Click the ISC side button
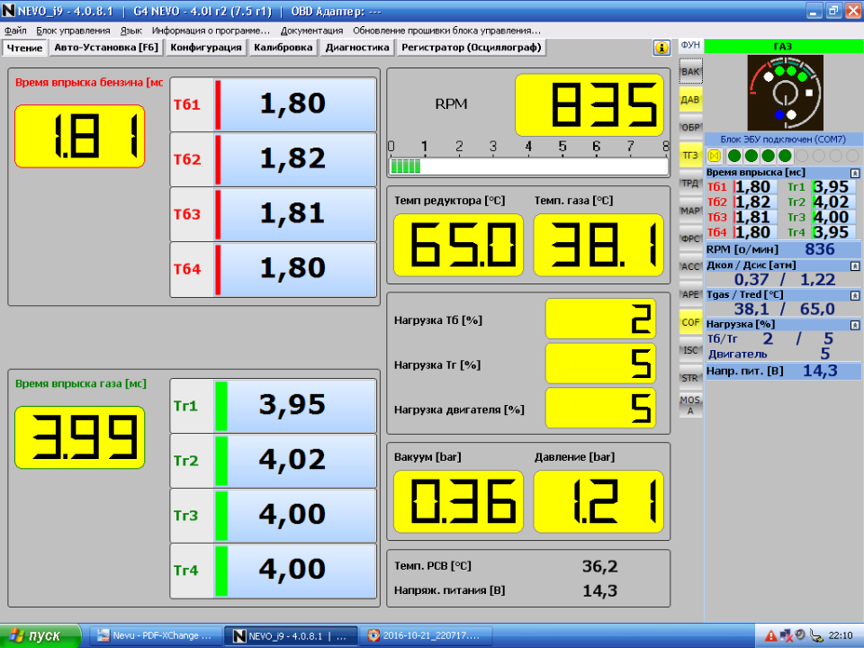The image size is (864, 648). point(690,350)
